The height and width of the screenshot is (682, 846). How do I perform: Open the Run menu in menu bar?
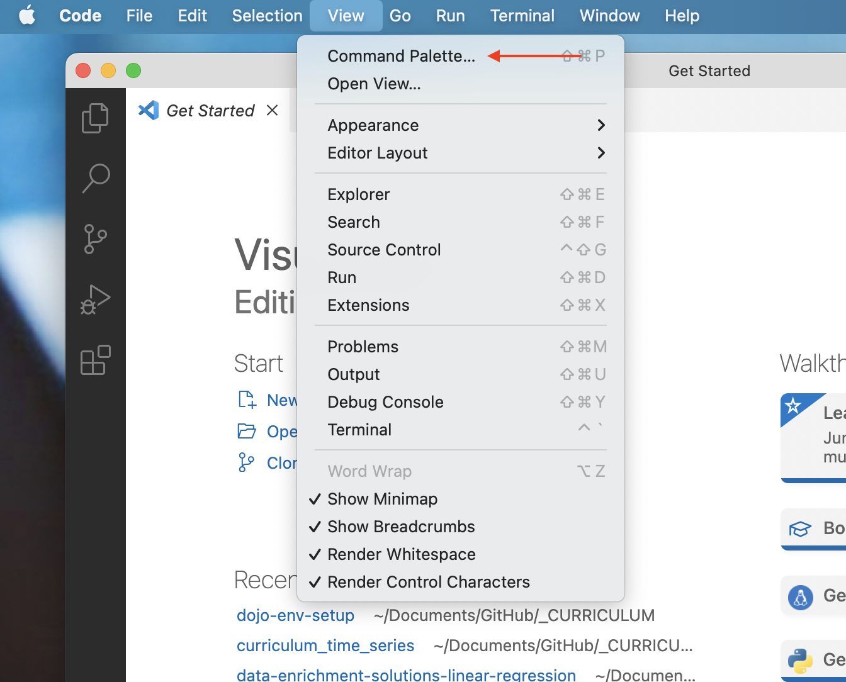point(451,15)
